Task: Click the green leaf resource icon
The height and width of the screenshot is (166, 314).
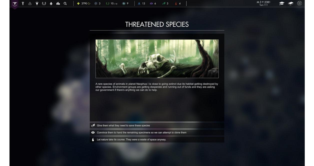Action: click(164, 3)
